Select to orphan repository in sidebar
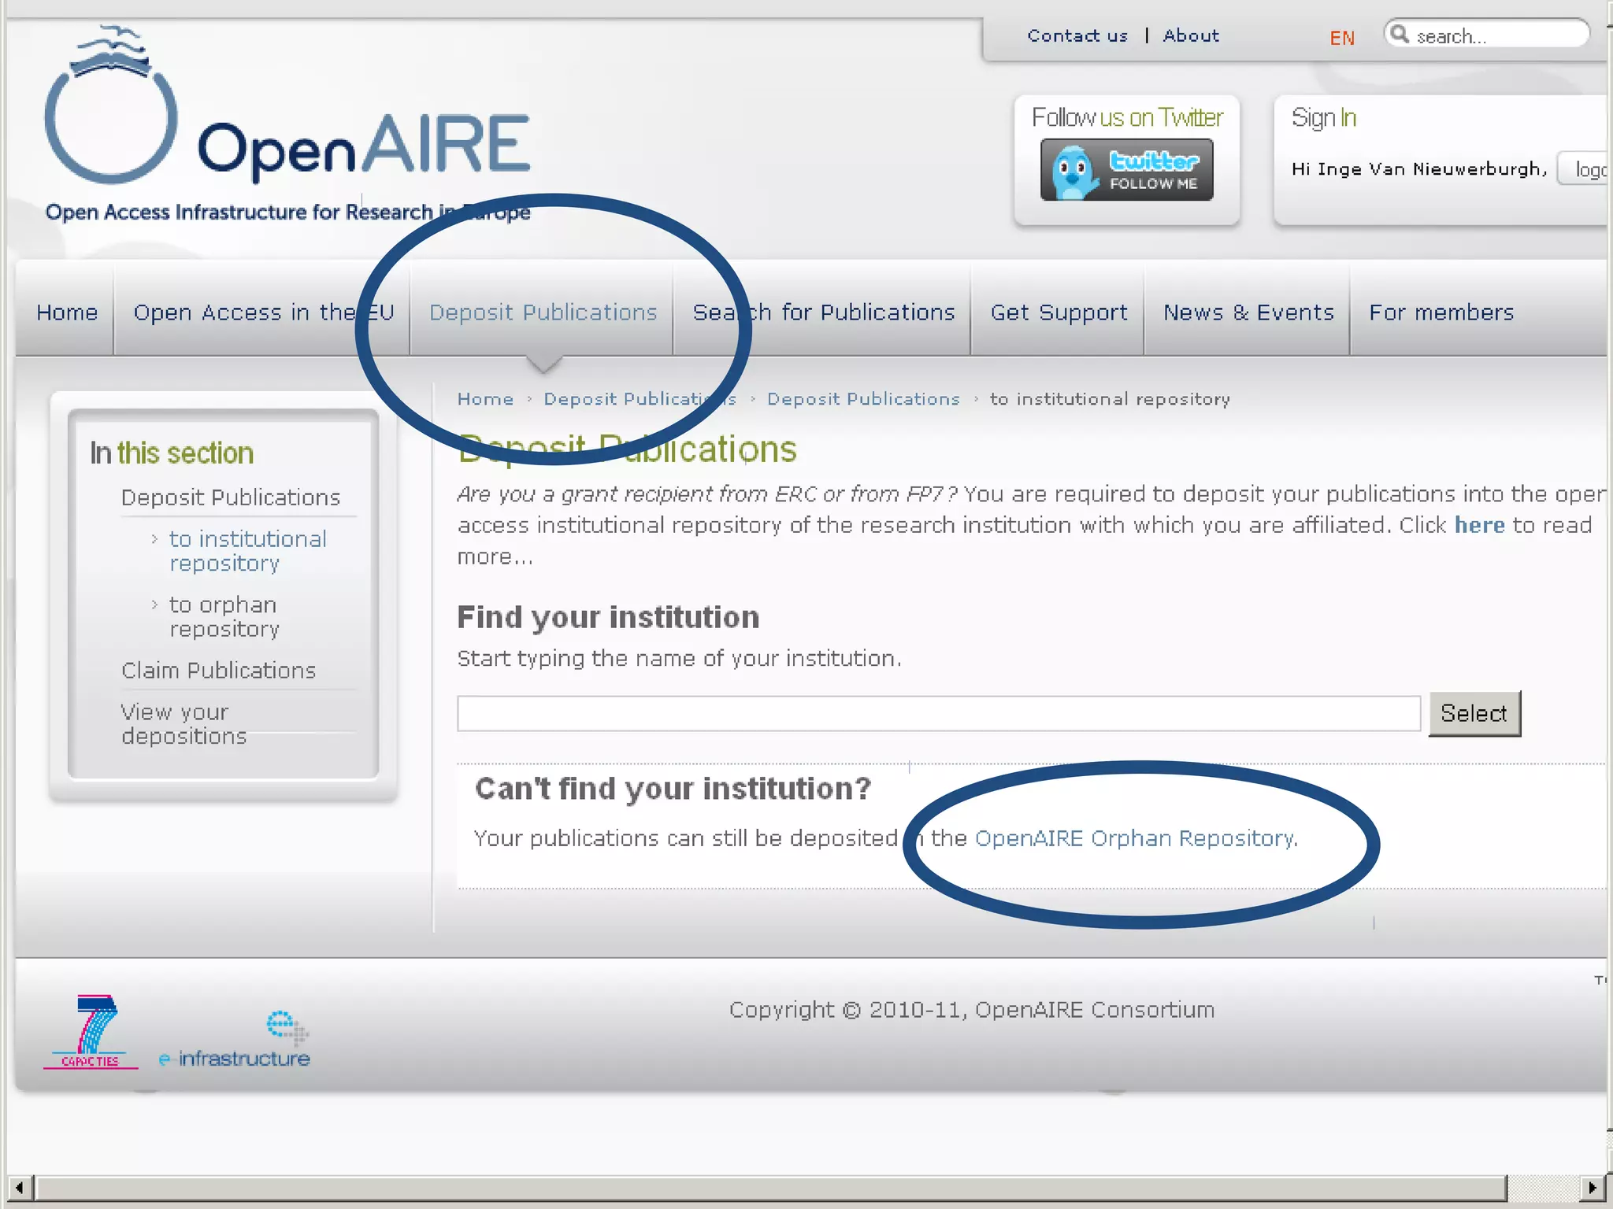Screen dimensions: 1613x1209 (x=224, y=616)
